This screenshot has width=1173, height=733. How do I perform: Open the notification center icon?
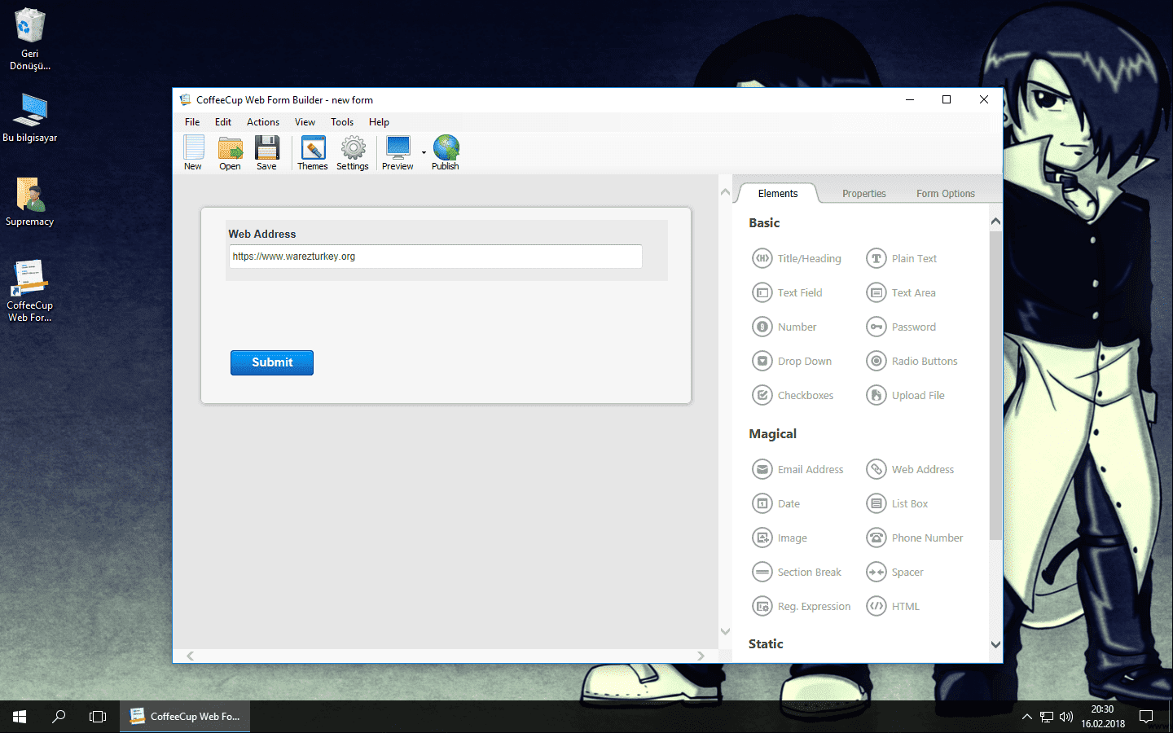[x=1146, y=717]
